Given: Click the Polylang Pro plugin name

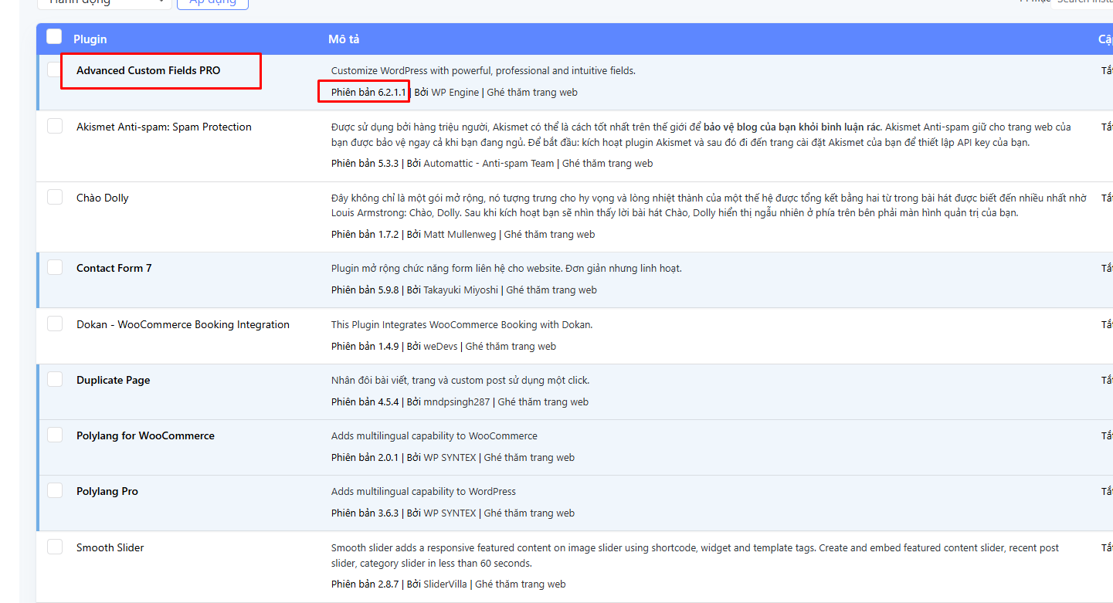Looking at the screenshot, I should tap(107, 491).
